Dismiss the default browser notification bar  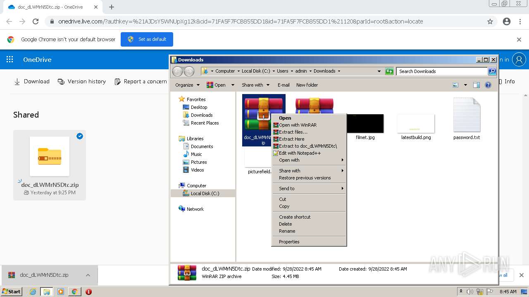[x=519, y=40]
